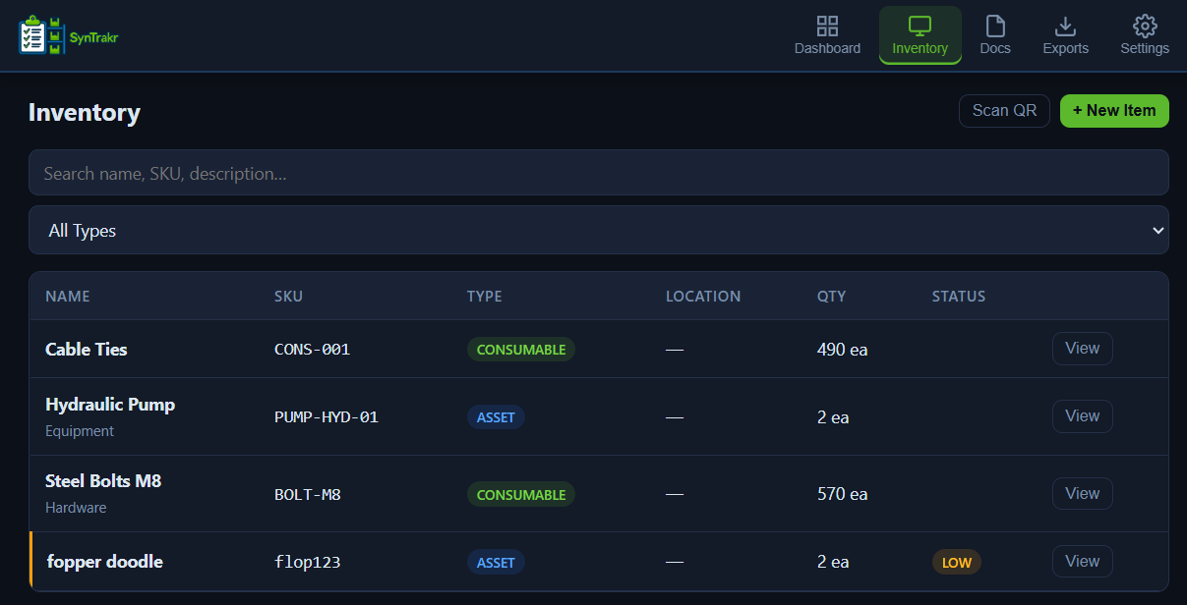
Task: Click SKU BOLT-M8
Action: (308, 495)
